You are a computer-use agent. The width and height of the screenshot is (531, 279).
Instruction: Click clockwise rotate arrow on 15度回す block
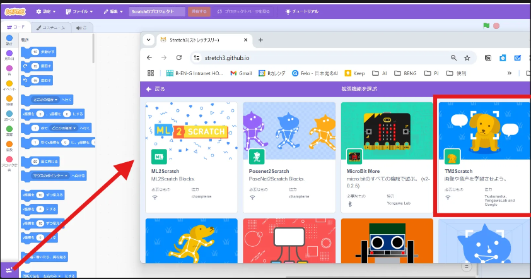(25, 66)
